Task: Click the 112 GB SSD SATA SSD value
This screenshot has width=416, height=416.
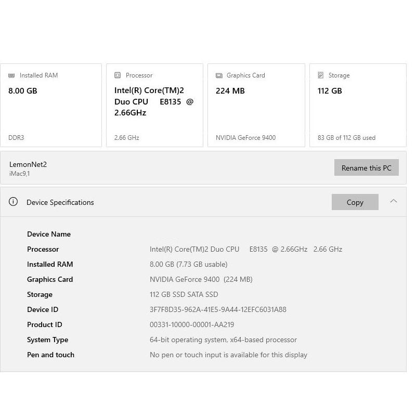Action: [184, 294]
